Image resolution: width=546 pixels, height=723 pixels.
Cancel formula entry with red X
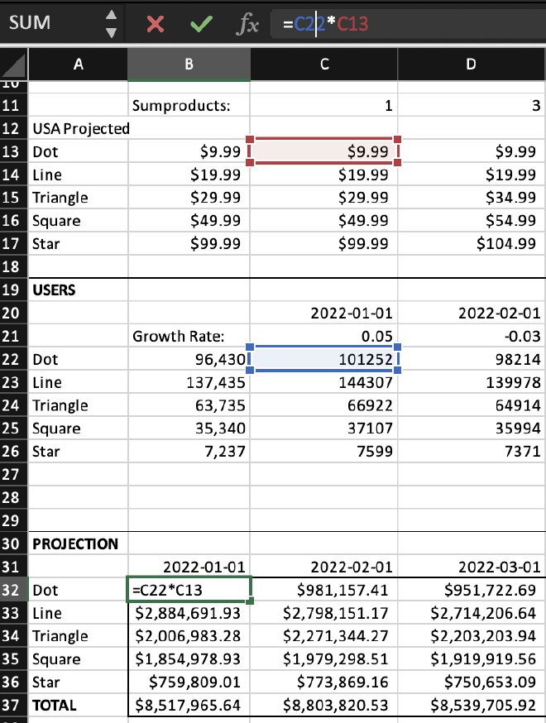(156, 23)
